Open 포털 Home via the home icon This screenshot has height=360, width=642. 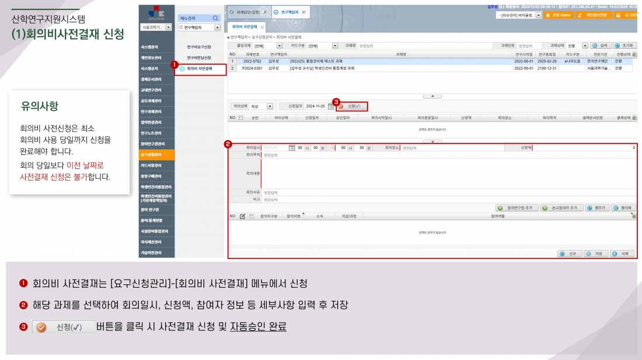548,15
